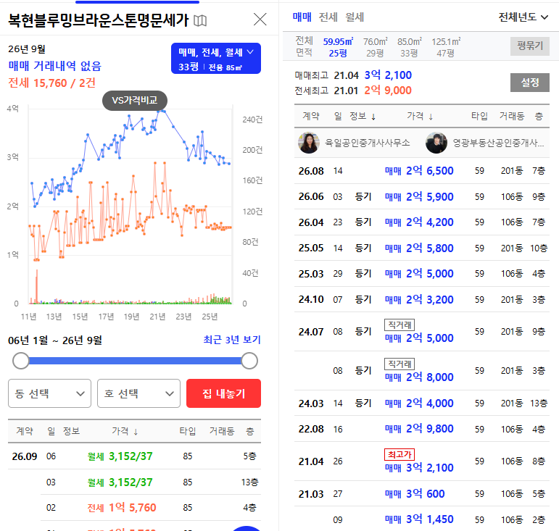
Task: Select the 59.95㎡ 25평 area filter
Action: coord(338,47)
